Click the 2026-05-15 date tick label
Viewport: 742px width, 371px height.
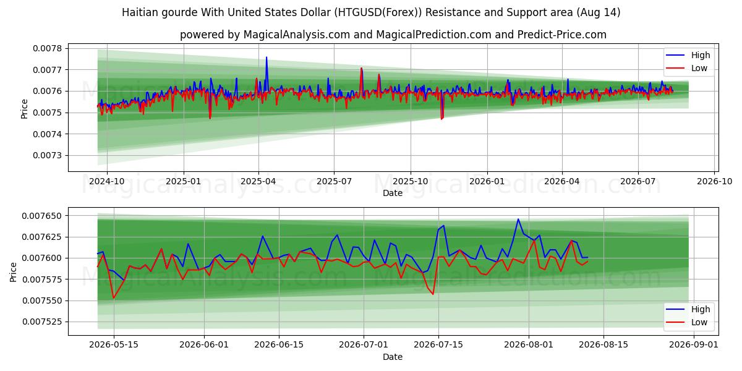pos(113,346)
